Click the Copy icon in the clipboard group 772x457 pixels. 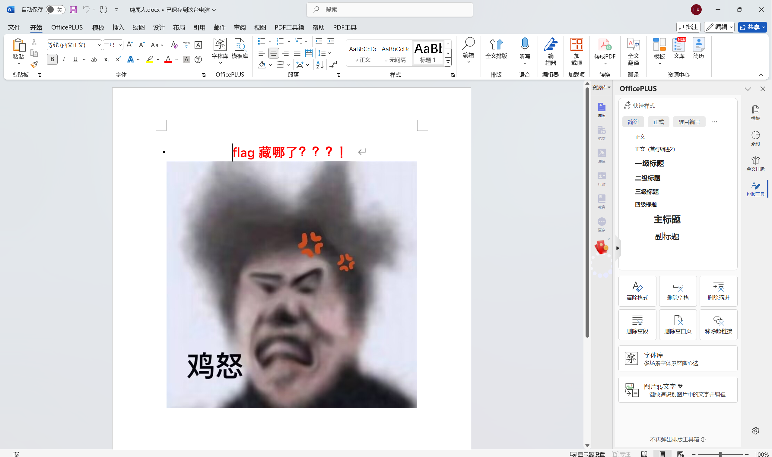34,53
